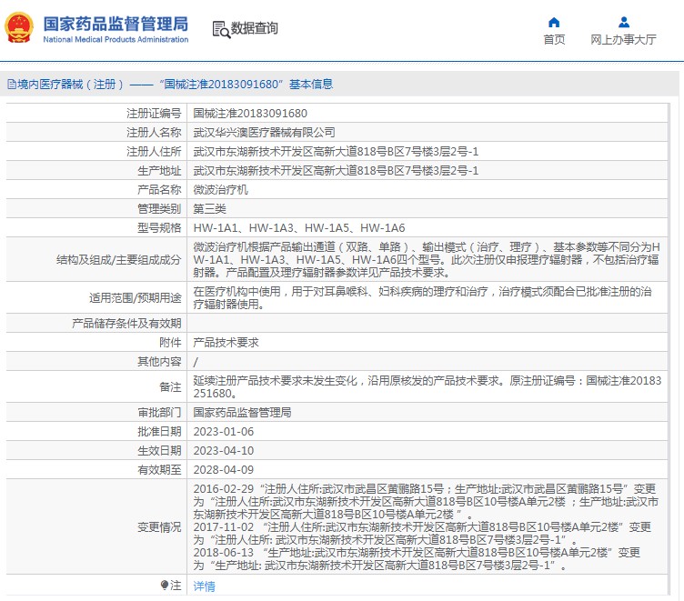Select registrant name 武汉华兴澳医疗器械有限公司
The width and height of the screenshot is (684, 601).
[x=265, y=132]
